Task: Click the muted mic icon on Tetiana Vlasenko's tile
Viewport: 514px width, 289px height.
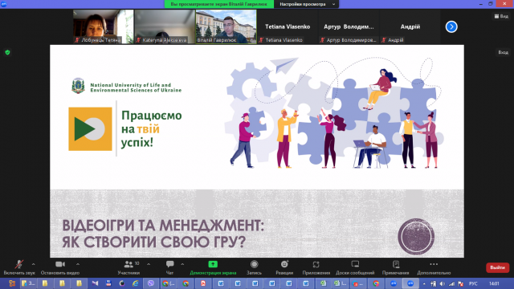Action: (x=261, y=40)
